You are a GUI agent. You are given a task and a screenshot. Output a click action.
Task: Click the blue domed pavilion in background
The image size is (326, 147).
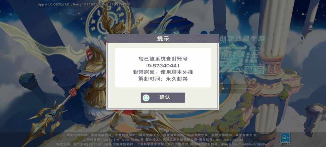coord(168,24)
